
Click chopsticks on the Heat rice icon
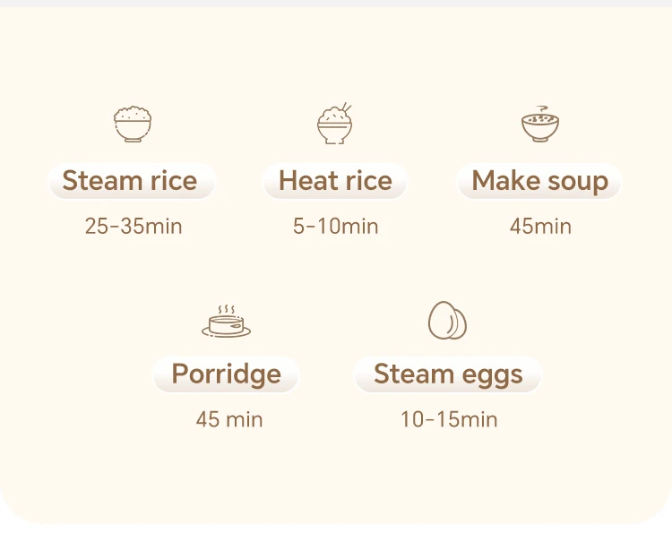point(346,109)
